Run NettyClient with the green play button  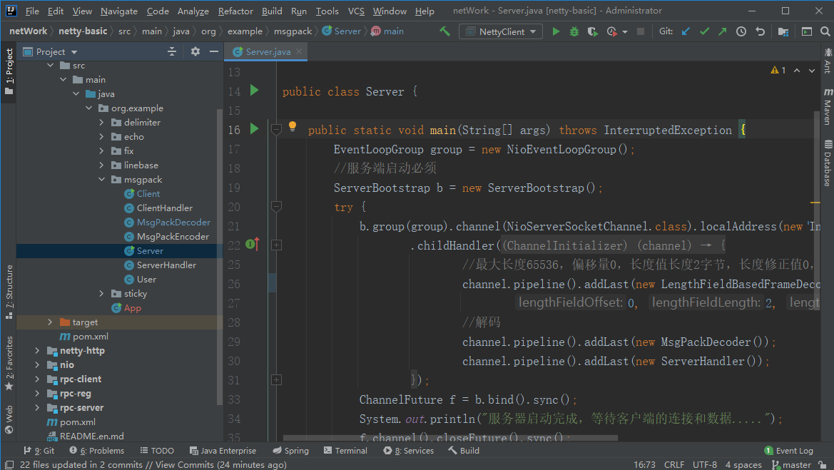(x=556, y=31)
